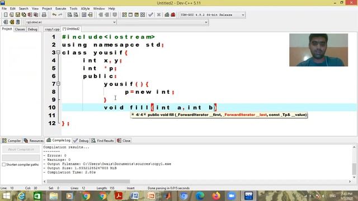The width and height of the screenshot is (358, 201).
Task: Click the Close All files toolbar icon
Action: point(36,15)
